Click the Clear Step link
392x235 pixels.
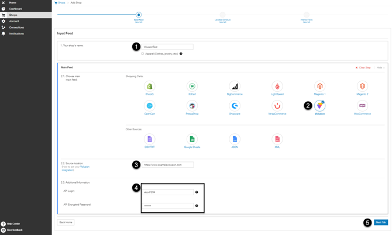(x=363, y=68)
